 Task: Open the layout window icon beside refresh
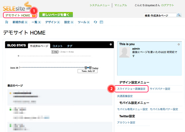tap(101, 22)
